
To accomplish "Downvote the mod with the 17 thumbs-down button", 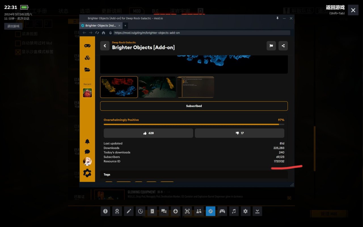I will point(239,133).
